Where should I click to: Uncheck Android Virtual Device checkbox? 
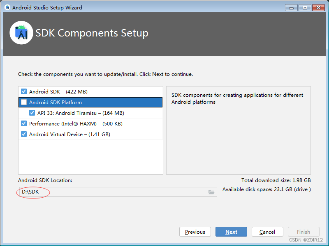tap(24, 134)
